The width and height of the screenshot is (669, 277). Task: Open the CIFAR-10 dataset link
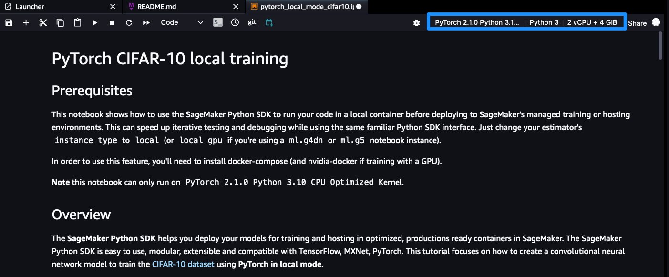pyautogui.click(x=183, y=264)
